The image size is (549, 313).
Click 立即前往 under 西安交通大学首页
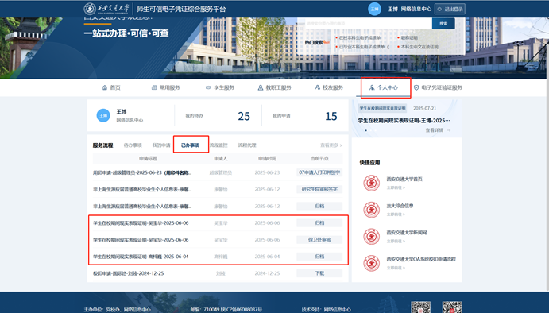[396, 187]
